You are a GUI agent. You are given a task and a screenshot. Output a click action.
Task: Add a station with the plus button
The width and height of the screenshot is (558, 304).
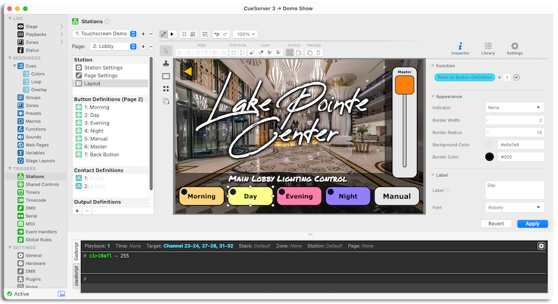coord(143,33)
